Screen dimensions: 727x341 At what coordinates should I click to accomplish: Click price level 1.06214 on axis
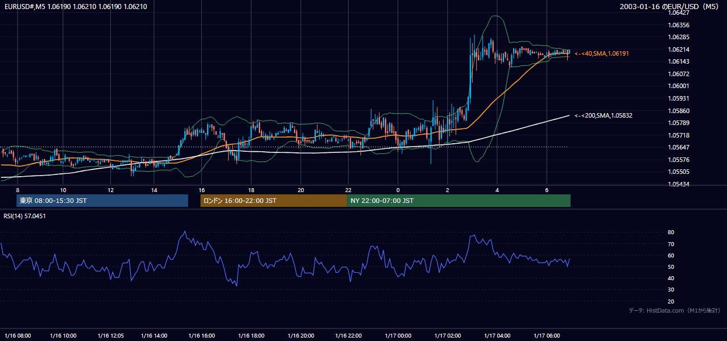tap(679, 49)
